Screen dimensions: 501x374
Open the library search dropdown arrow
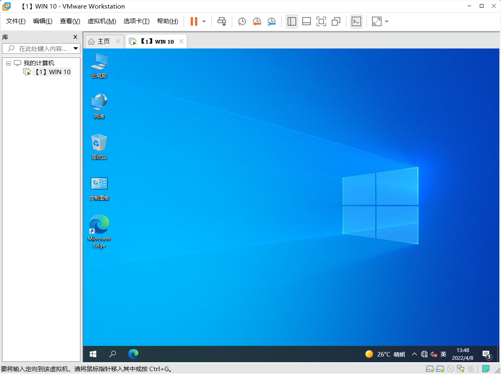(x=76, y=48)
